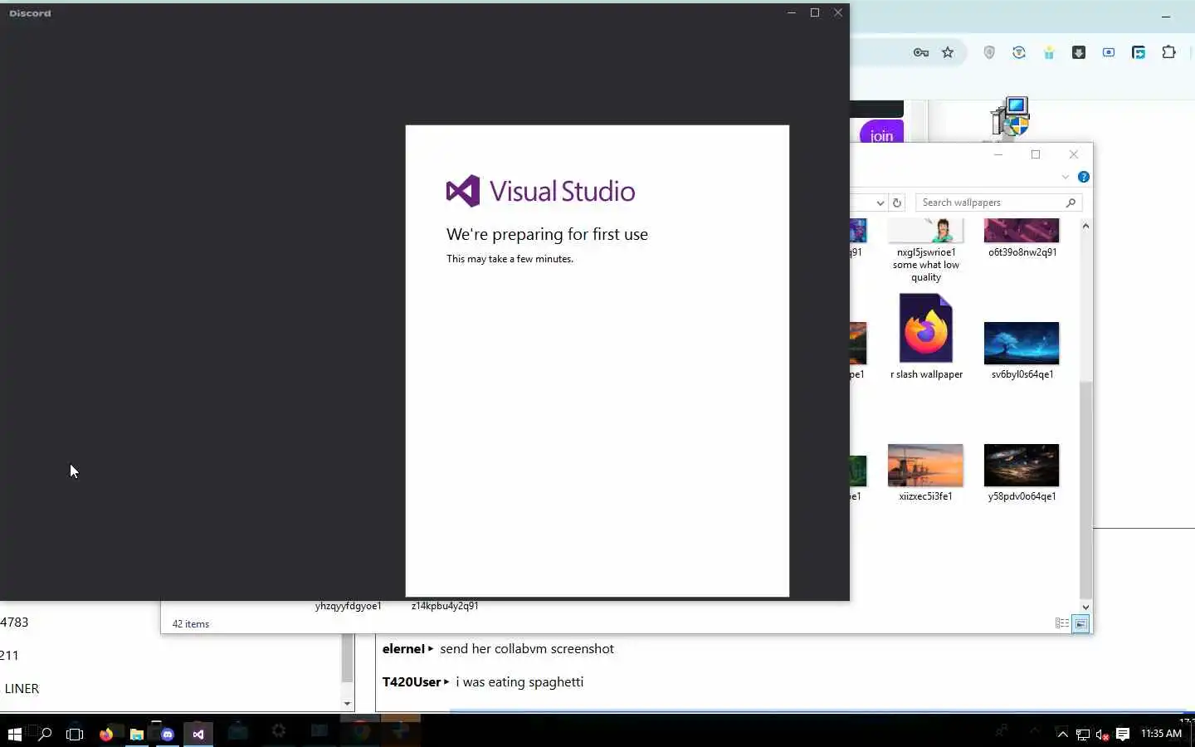The image size is (1195, 747).
Task: Select Visual Studio taskbar icon
Action: [198, 734]
